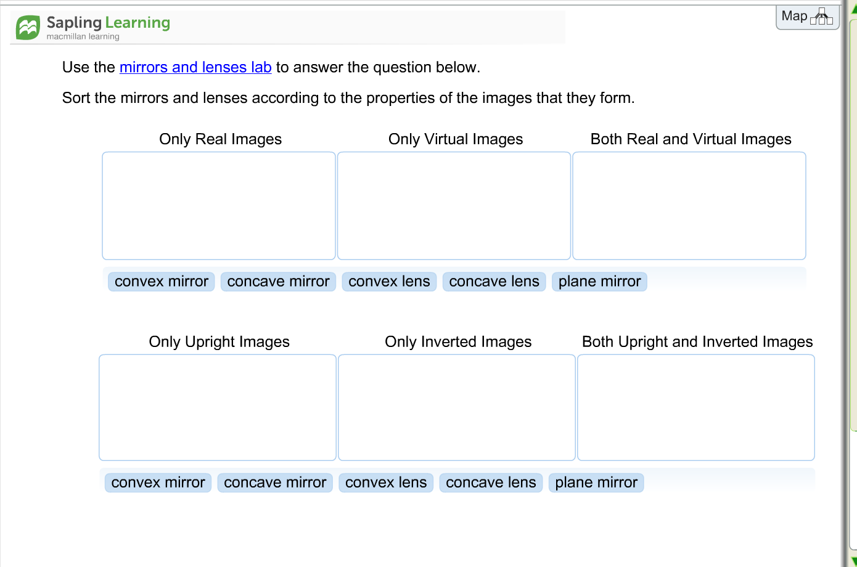The image size is (857, 567).
Task: Select the plane mirror chip in the second row
Action: 596,483
